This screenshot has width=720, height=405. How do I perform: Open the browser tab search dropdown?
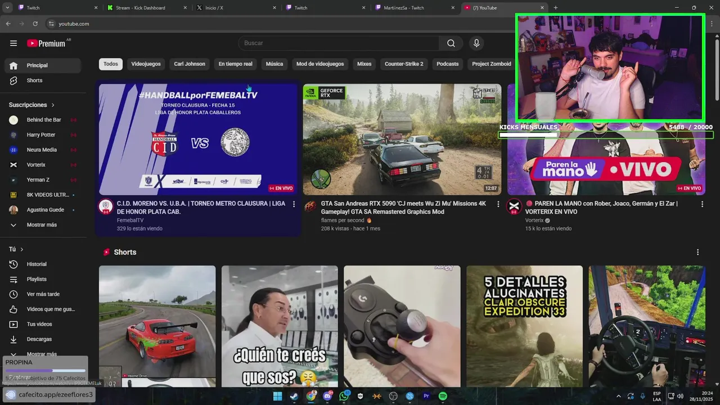[x=7, y=8]
